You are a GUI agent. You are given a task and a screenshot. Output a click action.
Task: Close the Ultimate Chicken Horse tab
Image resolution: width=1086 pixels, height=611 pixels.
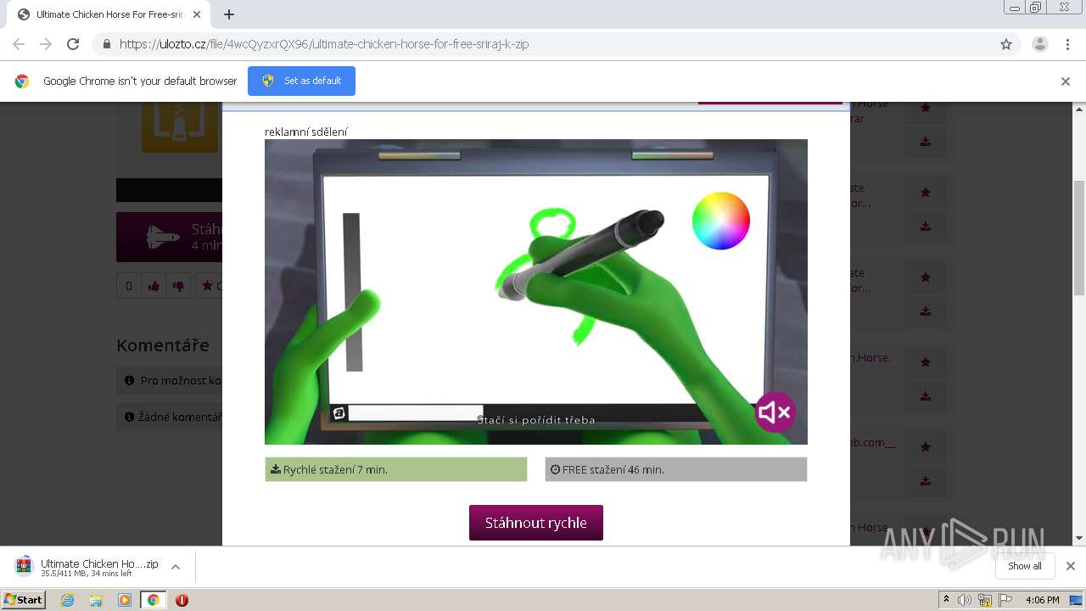(x=197, y=14)
